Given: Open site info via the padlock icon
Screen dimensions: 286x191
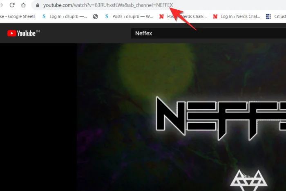Looking at the screenshot, I should [x=38, y=5].
